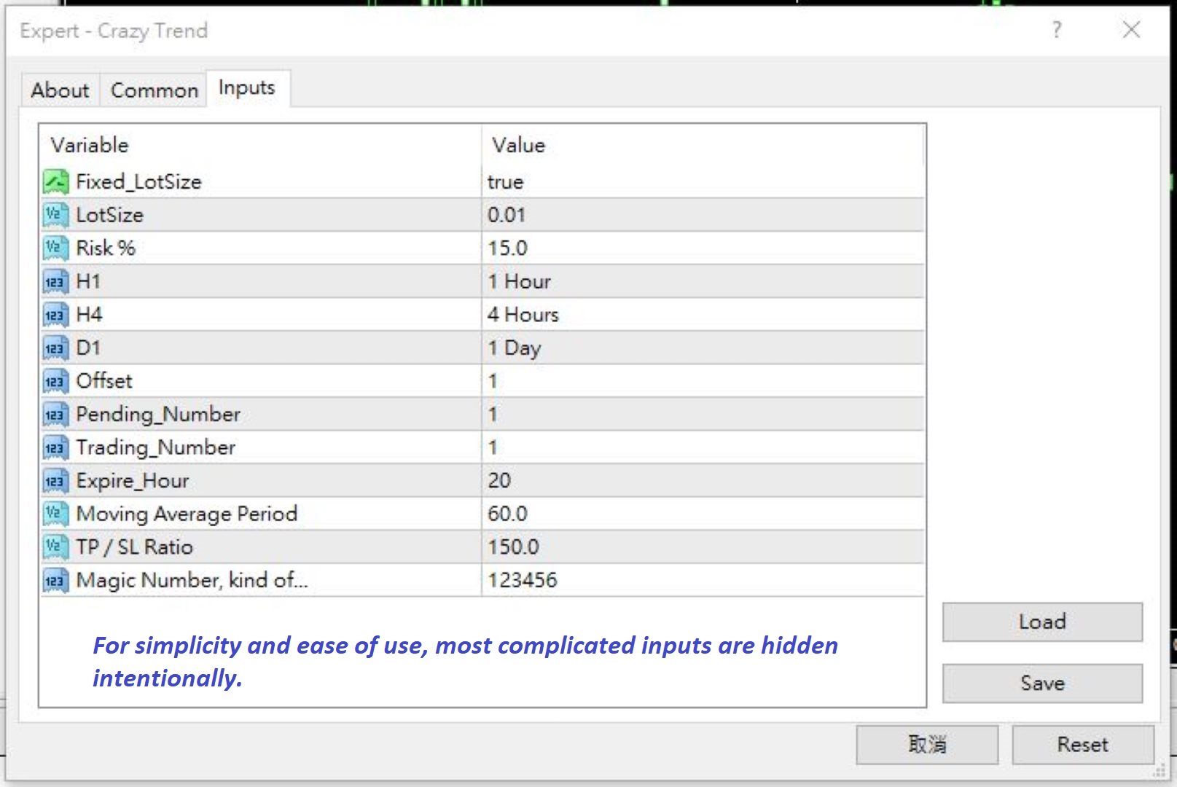
Task: Open the About tab
Action: click(x=60, y=90)
